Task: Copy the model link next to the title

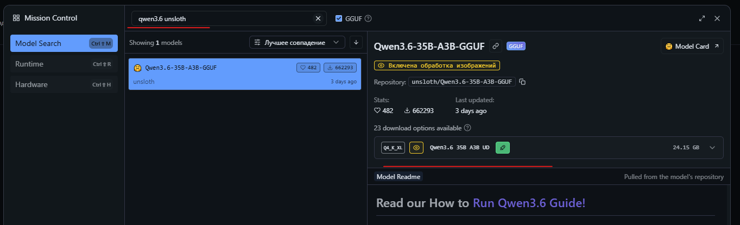Action: [496, 46]
